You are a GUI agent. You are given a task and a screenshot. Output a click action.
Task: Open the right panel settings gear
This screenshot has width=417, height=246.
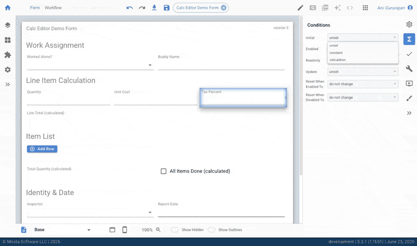(x=409, y=25)
